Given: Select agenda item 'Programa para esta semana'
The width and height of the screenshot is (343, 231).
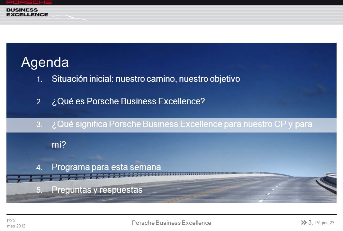Looking at the screenshot, I should (x=106, y=167).
